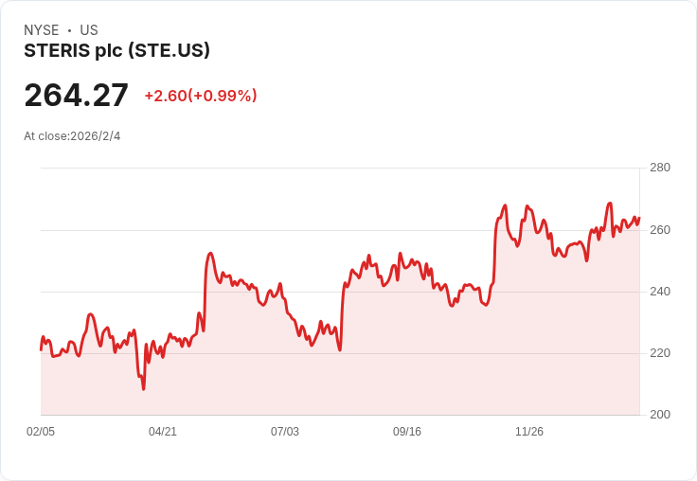
Task: Click the At close:2026/2/4 timestamp
Action: [72, 136]
